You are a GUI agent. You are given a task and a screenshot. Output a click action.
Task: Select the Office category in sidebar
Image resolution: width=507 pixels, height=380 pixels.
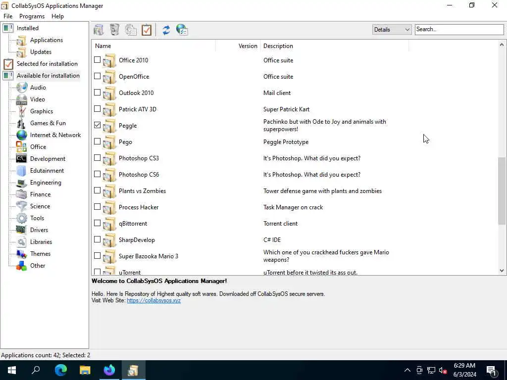click(x=38, y=147)
